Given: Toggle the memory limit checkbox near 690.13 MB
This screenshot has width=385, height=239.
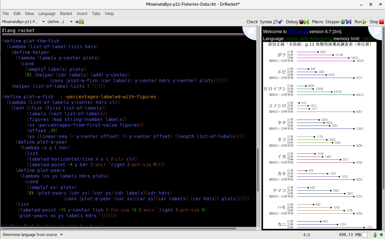Looking at the screenshot, I should click(365, 235).
